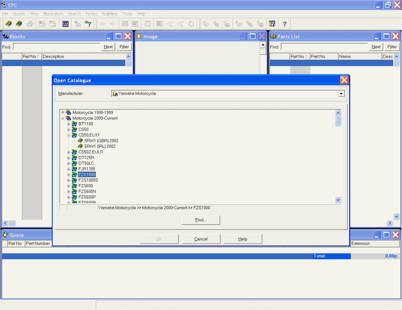The width and height of the screenshot is (402, 310).
Task: Click the Back arrow icon in toolbar
Action: [102, 24]
